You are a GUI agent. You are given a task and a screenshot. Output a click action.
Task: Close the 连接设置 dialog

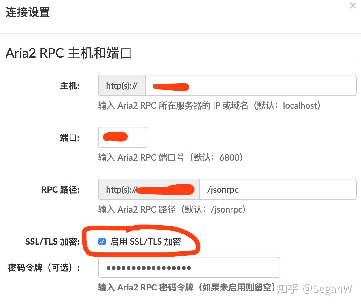click(352, 6)
